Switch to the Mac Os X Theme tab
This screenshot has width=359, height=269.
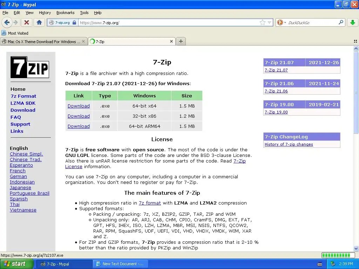44,41
